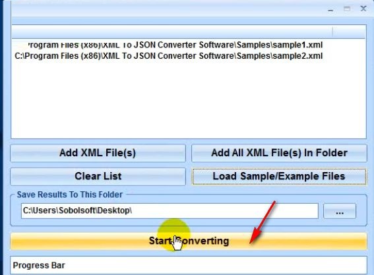Click the file list column header
This screenshot has width=374, height=275.
click(x=172, y=32)
